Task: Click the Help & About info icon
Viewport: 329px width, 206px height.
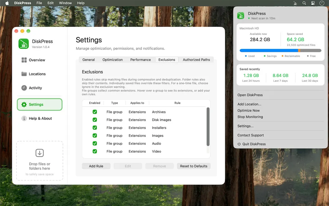Action: coord(24,118)
